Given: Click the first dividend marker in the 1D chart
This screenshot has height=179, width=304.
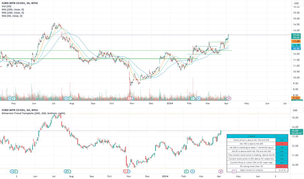Looking at the screenshot, I should [12, 171].
